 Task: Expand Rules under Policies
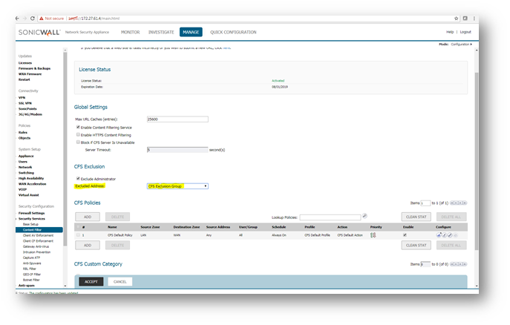click(23, 132)
